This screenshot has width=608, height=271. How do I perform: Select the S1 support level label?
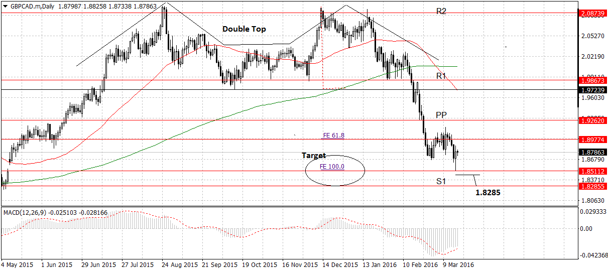pyautogui.click(x=441, y=181)
